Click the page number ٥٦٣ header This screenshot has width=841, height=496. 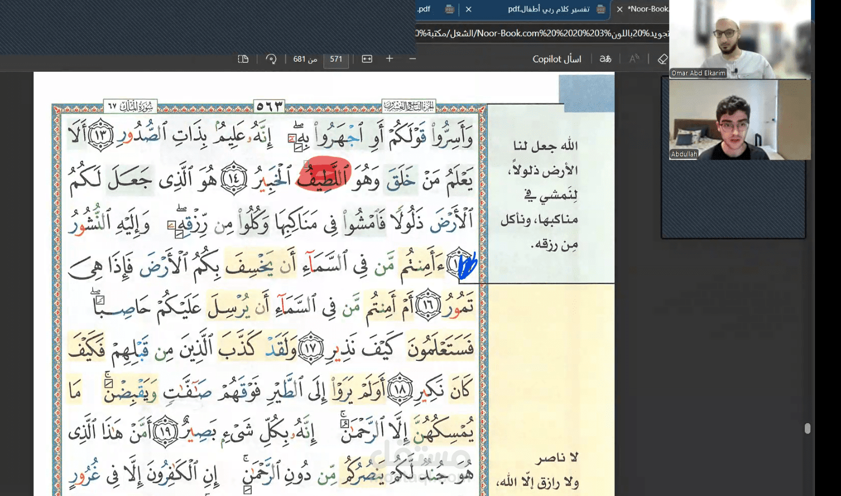coord(269,106)
